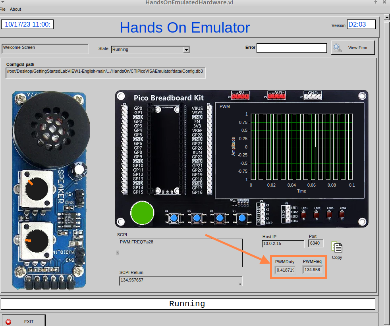Open the About menu

click(15, 9)
